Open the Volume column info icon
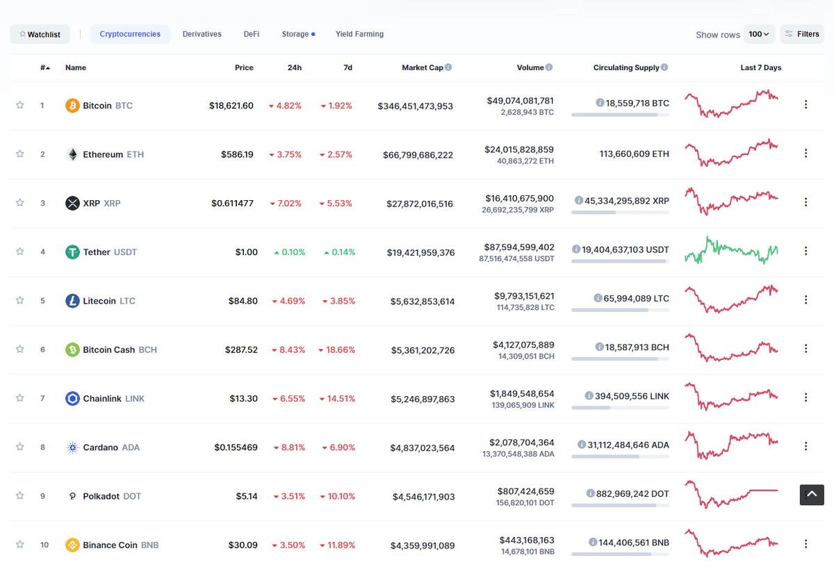Image resolution: width=834 pixels, height=567 pixels. pos(549,67)
